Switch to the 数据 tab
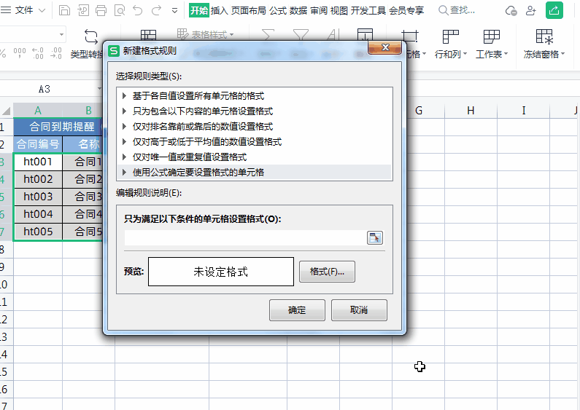This screenshot has height=410, width=580. 298,10
